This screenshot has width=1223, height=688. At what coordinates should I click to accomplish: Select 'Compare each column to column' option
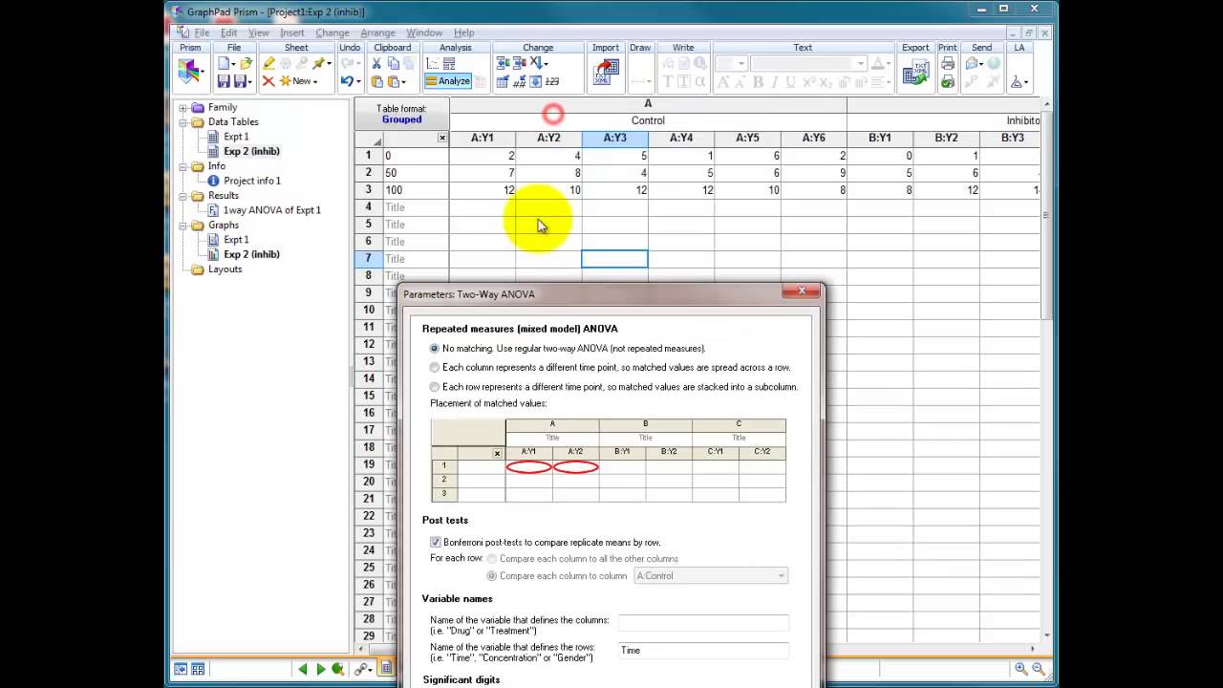[492, 576]
